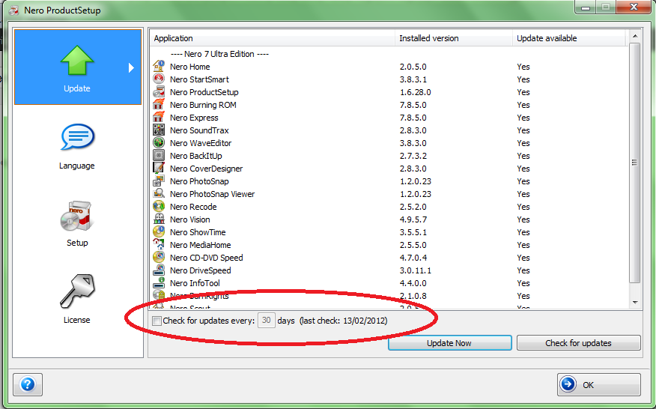This screenshot has height=409, width=656.
Task: Click version 4.9.5.7 of Nero Vision
Action: pyautogui.click(x=413, y=219)
